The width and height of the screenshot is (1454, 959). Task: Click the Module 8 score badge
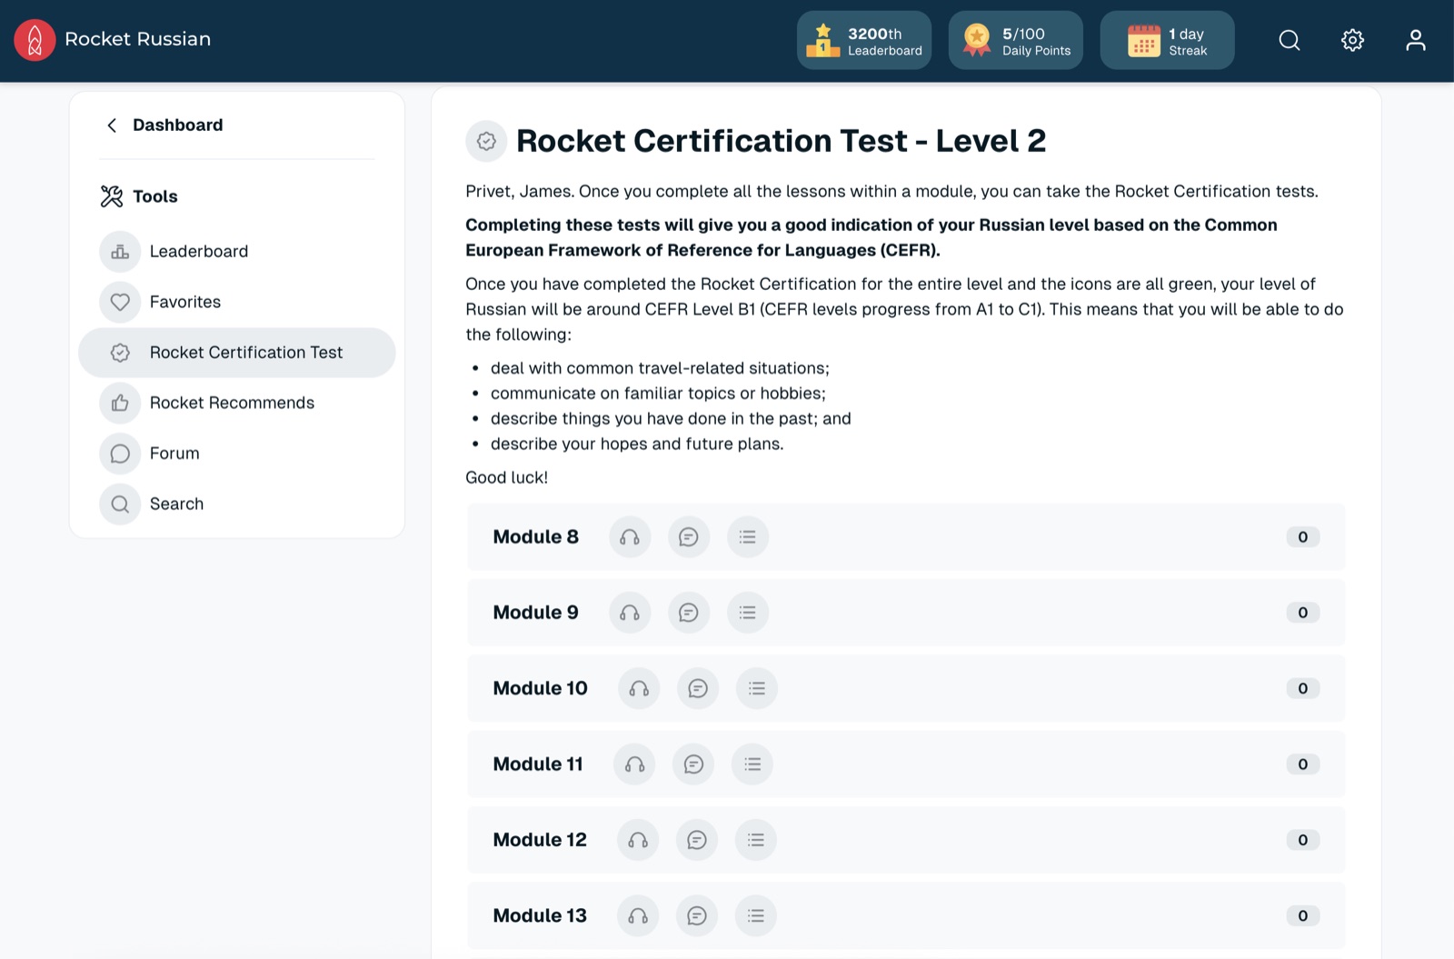tap(1303, 537)
